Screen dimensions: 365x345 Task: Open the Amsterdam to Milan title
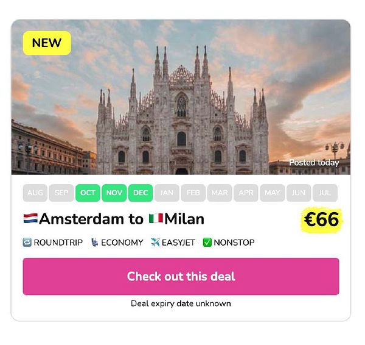coord(114,219)
